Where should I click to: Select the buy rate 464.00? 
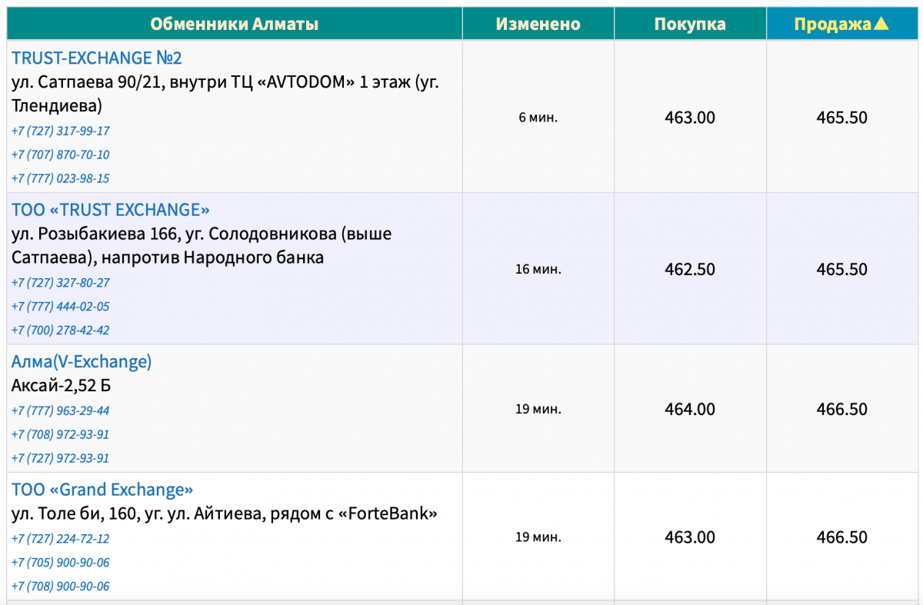[x=690, y=409]
